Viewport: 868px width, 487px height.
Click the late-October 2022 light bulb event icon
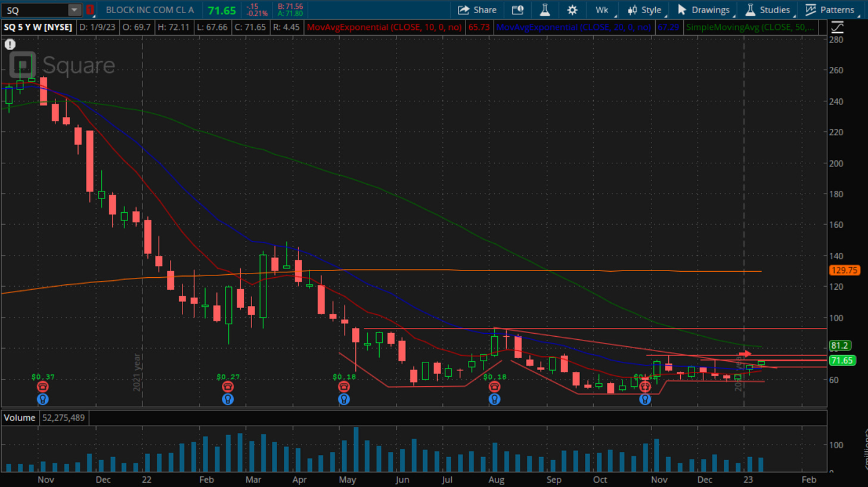645,399
